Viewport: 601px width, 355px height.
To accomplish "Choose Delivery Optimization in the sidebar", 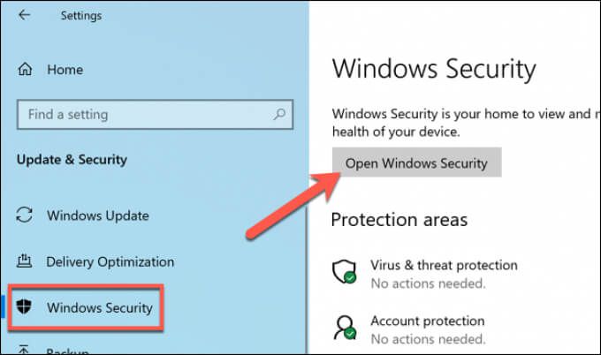I will click(110, 262).
